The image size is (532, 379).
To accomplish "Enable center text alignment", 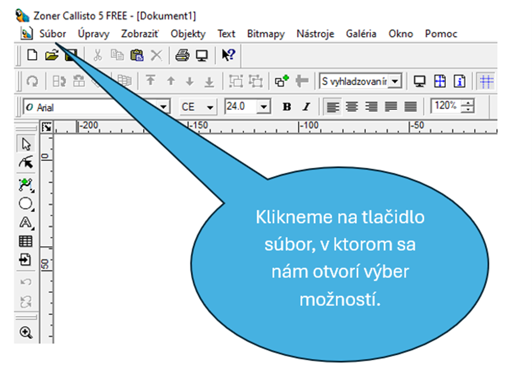I will [x=352, y=106].
